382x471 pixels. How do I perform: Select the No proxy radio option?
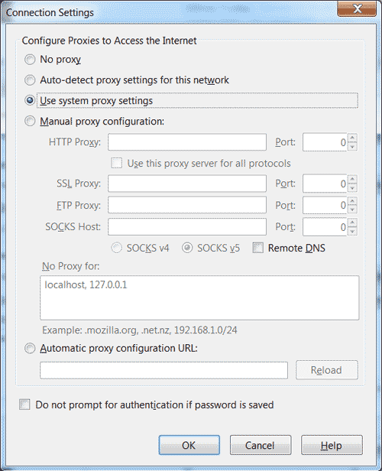point(30,60)
